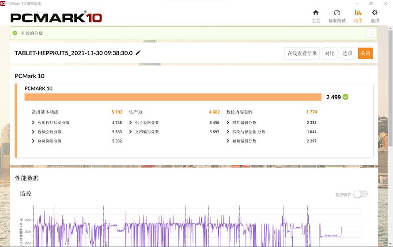Click 常用基本功能 score 5 193
This screenshot has width=393, height=247.
tap(117, 112)
